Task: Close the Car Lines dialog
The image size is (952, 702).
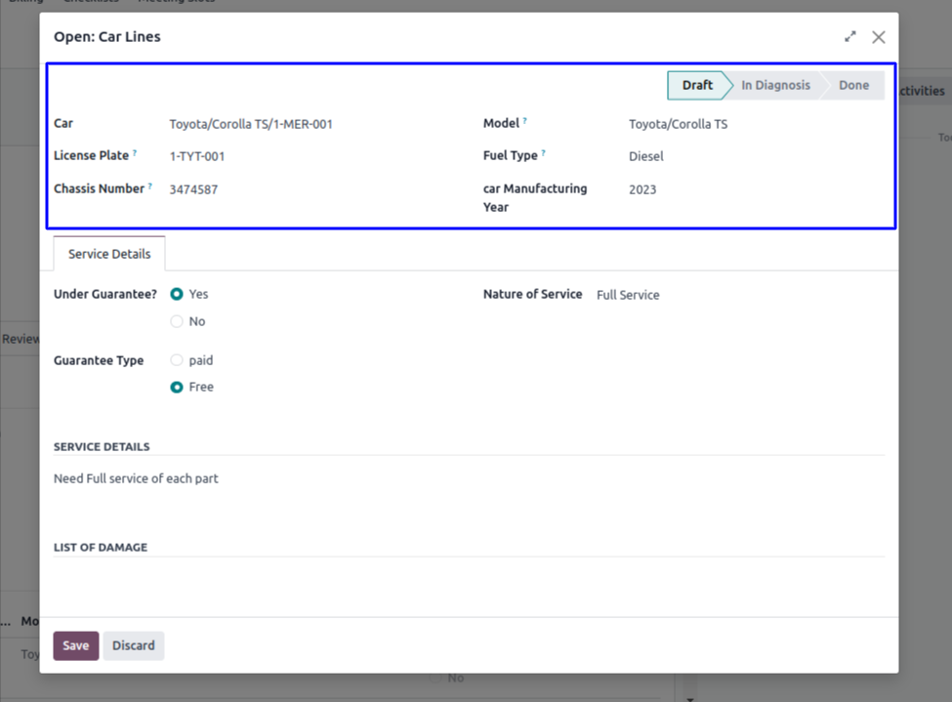Action: (878, 37)
